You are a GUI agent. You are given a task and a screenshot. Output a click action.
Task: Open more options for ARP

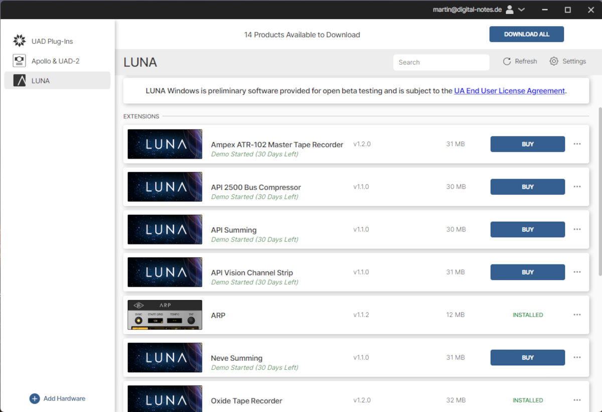point(577,315)
